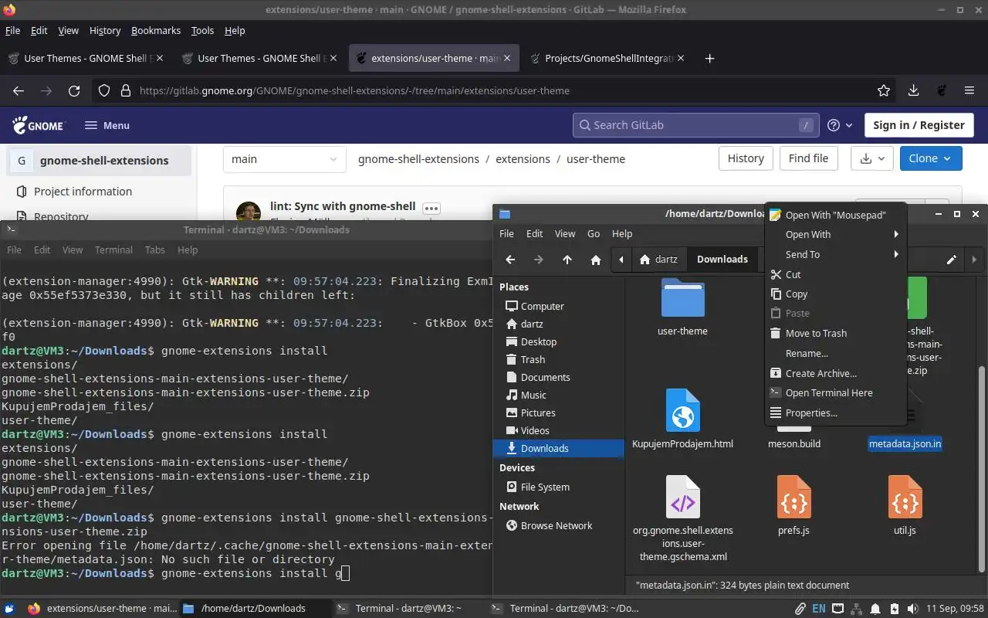Expand commit message ellipsis button
This screenshot has width=988, height=618.
[431, 208]
